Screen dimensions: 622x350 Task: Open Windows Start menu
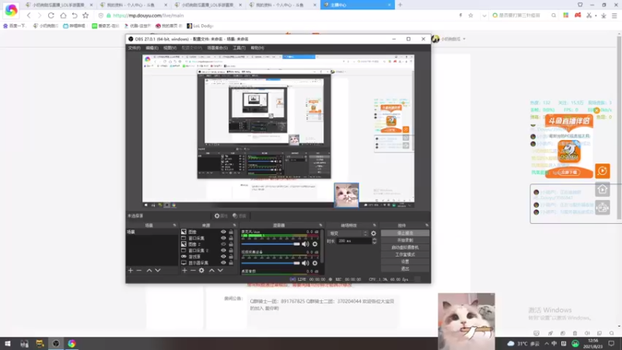[8, 344]
